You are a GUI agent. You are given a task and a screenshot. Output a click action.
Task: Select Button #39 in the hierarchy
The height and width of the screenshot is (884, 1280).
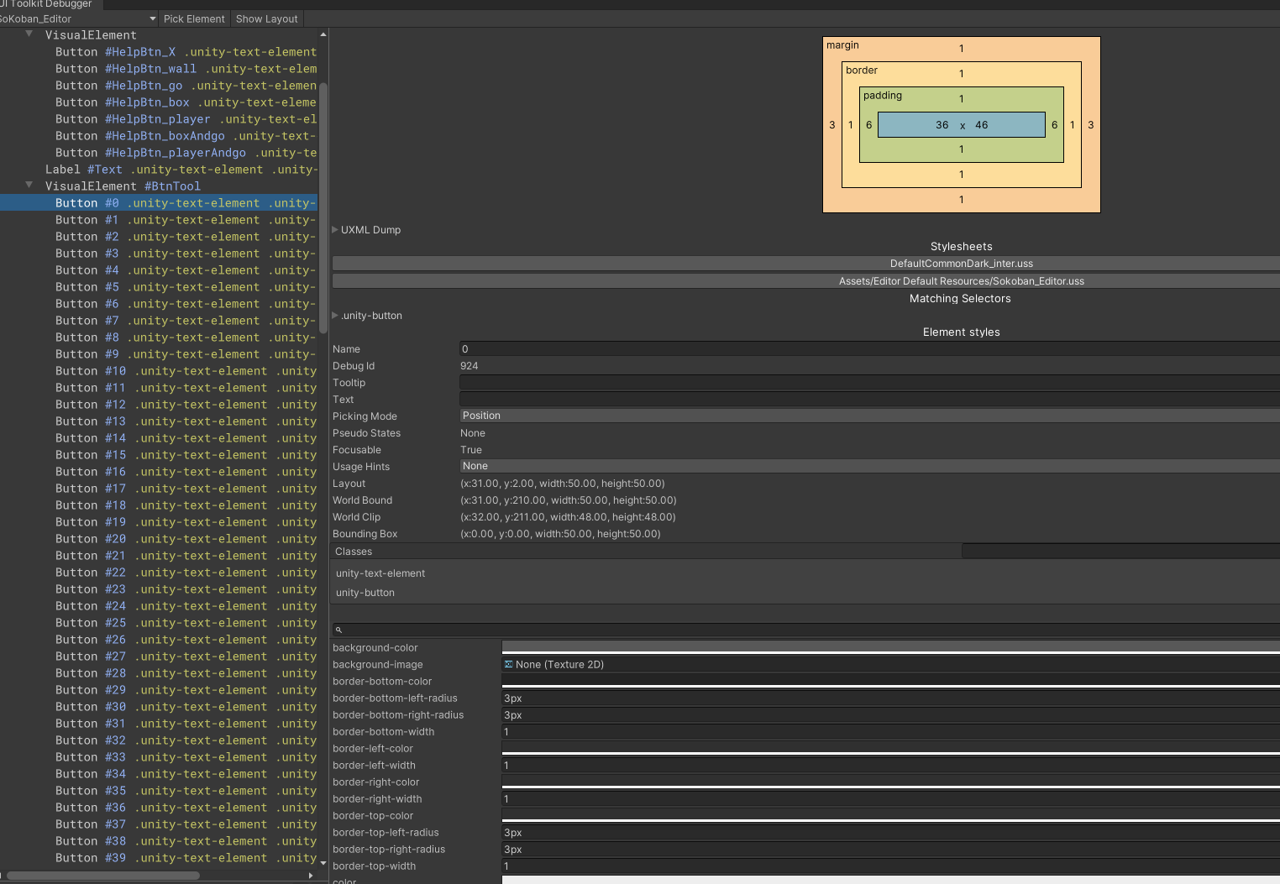[159, 858]
